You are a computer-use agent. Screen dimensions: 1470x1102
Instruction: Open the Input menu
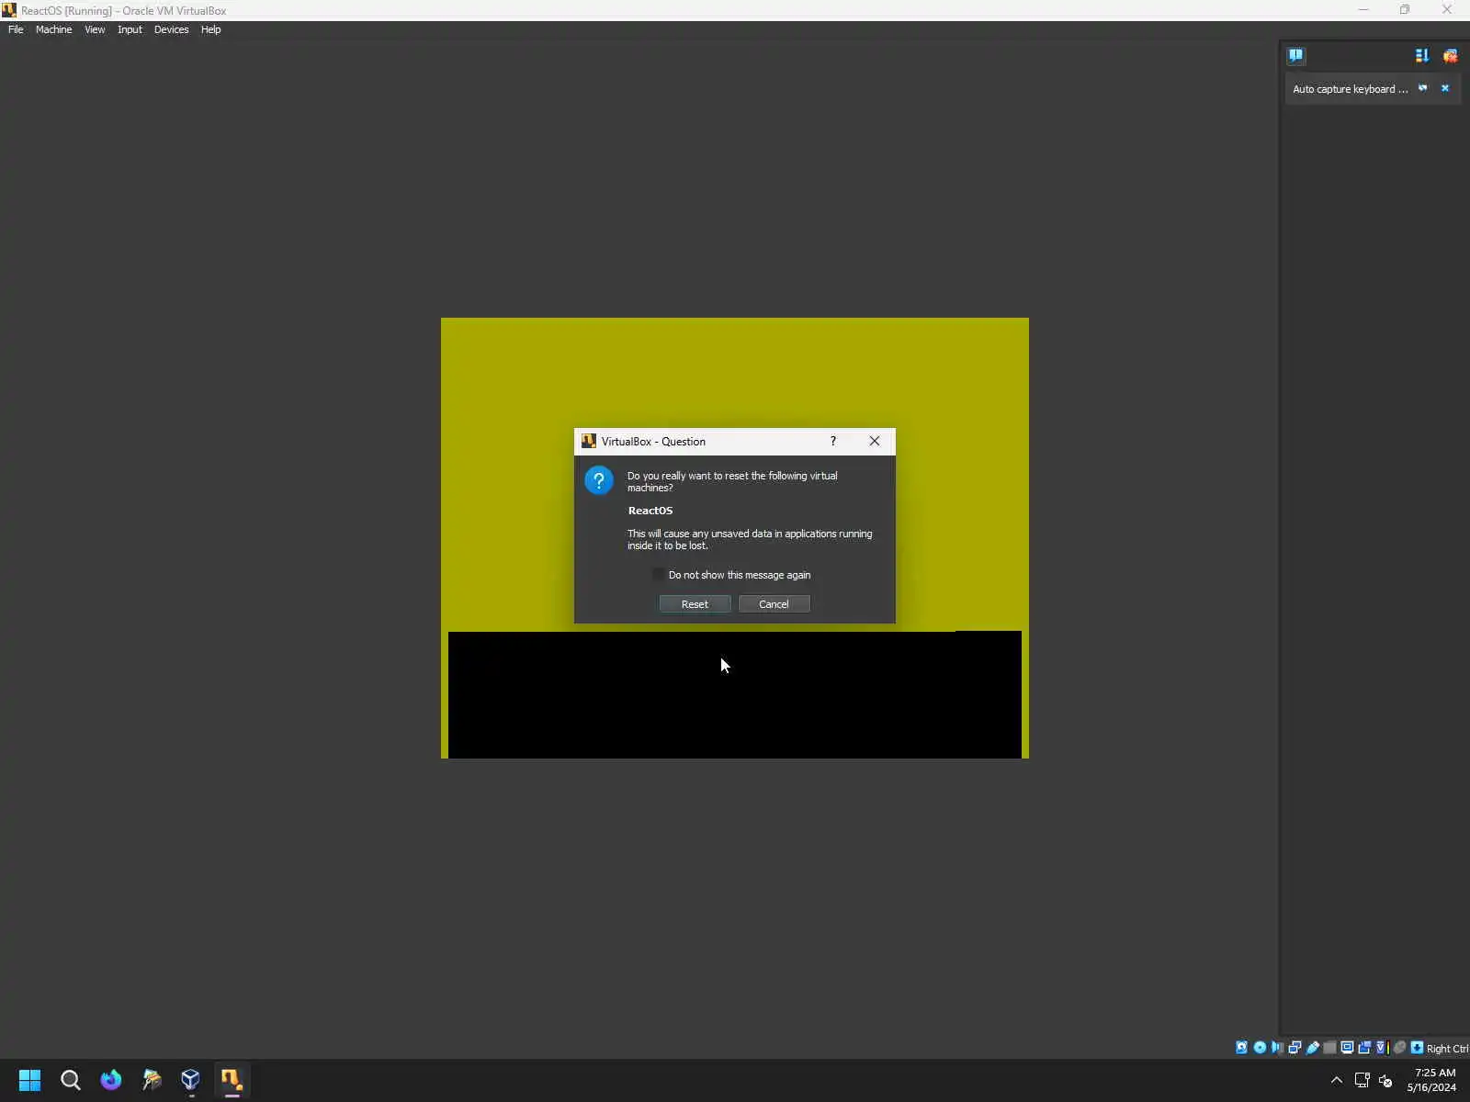pos(130,29)
